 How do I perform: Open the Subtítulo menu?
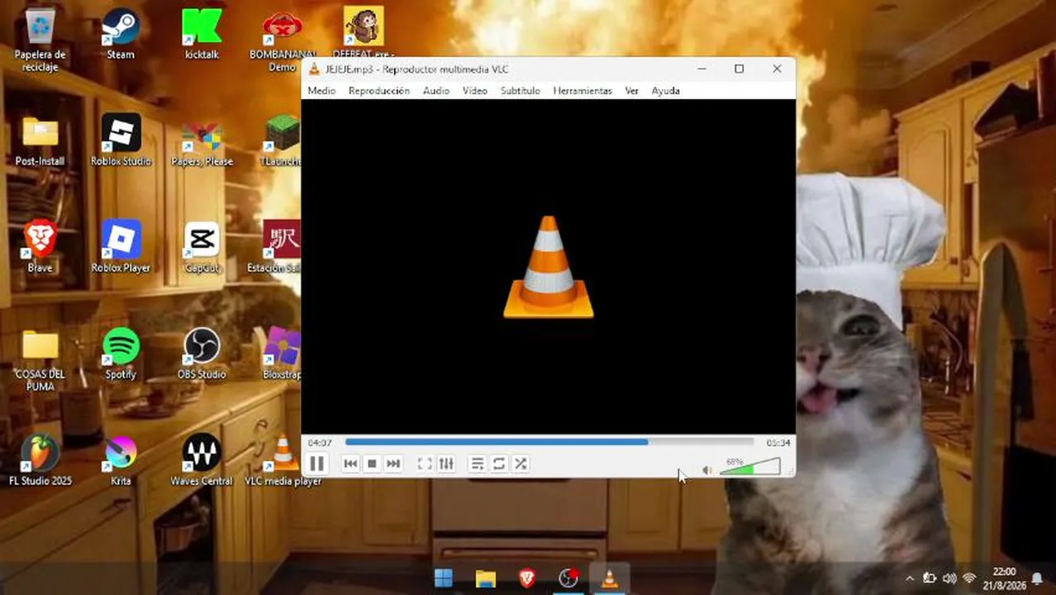pos(520,91)
